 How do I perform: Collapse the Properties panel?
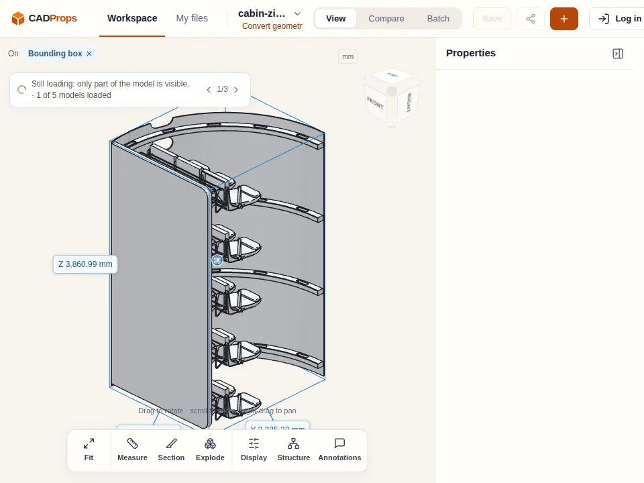pyautogui.click(x=618, y=54)
